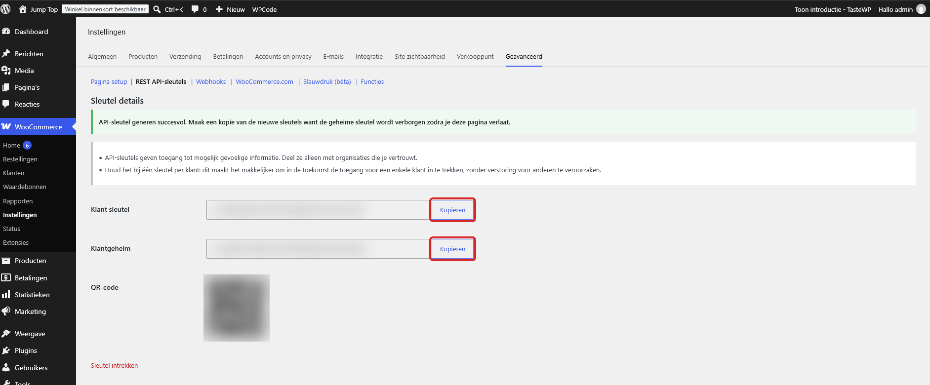The image size is (930, 385).
Task: Click the Plugins plug icon
Action: point(6,350)
